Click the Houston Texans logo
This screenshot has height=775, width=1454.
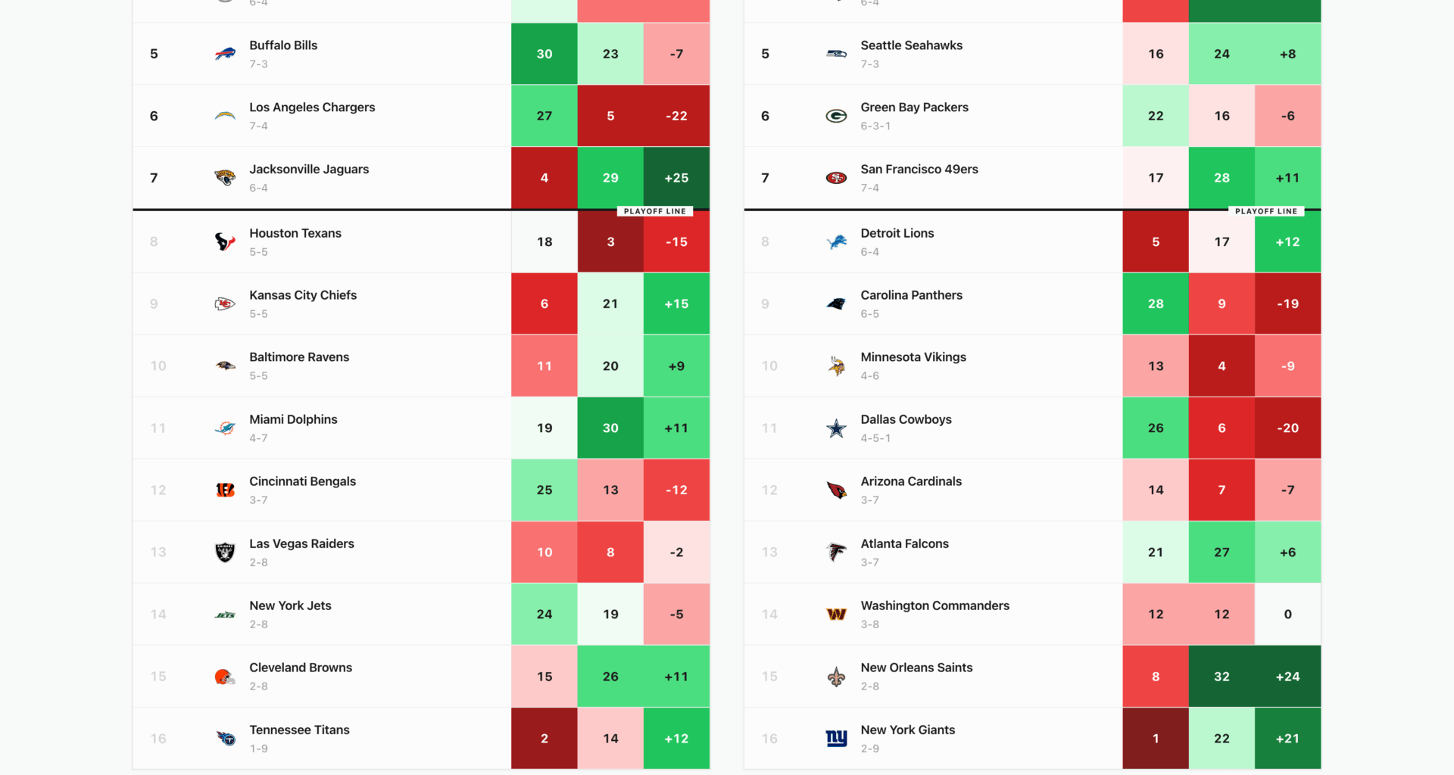coord(225,241)
